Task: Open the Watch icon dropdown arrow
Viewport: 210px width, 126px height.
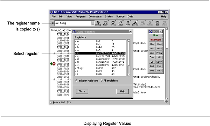Action: coord(123,21)
